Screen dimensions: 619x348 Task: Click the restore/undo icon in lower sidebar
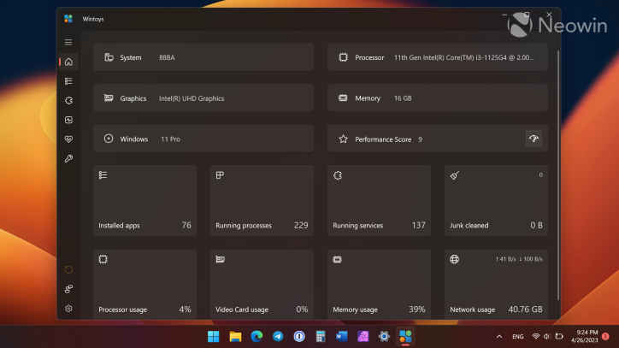(68, 269)
